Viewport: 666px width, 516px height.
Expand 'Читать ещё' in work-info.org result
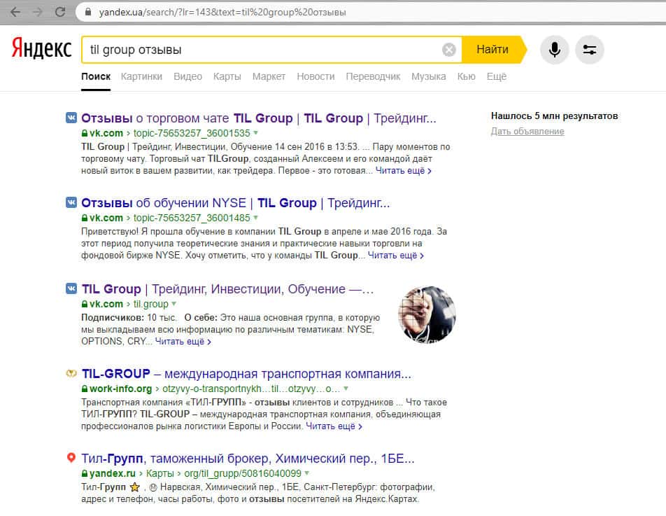334,426
